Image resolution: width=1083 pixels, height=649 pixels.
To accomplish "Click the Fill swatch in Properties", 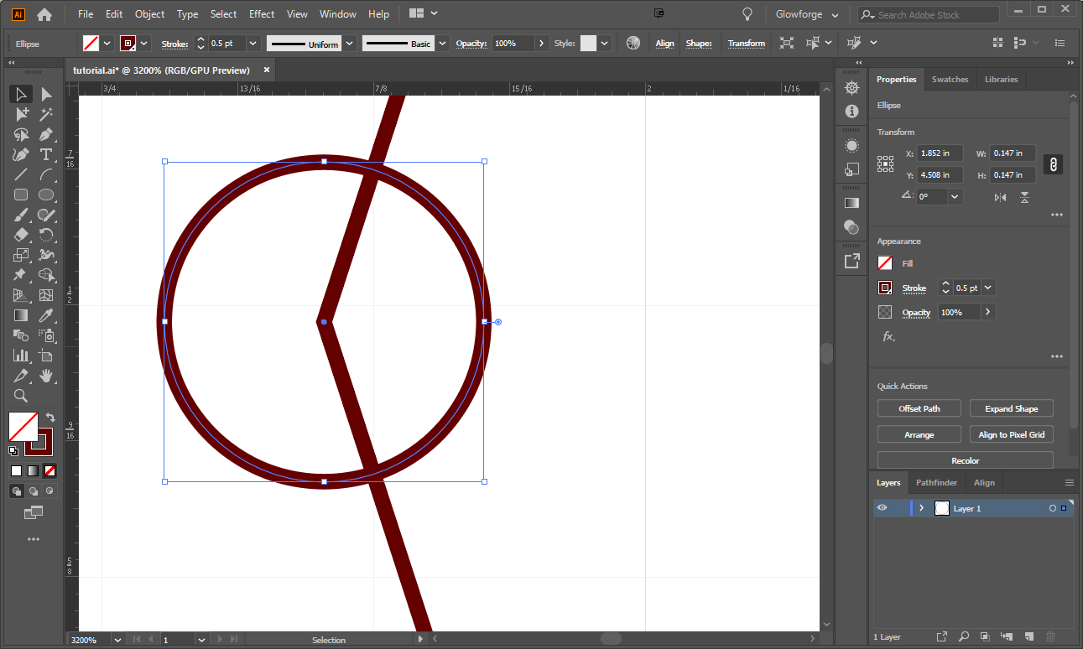I will (885, 263).
